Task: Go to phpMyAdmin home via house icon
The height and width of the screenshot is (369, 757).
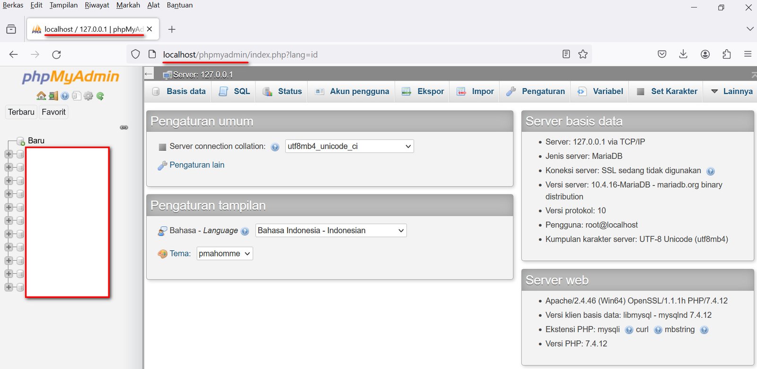Action: point(41,96)
